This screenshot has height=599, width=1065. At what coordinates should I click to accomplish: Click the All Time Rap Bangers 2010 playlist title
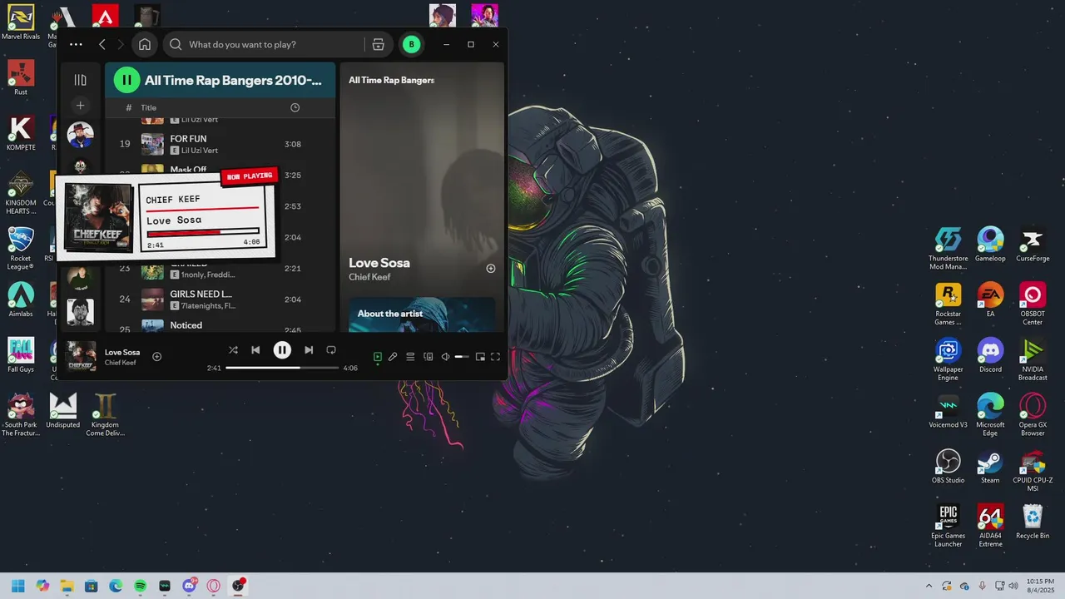233,81
